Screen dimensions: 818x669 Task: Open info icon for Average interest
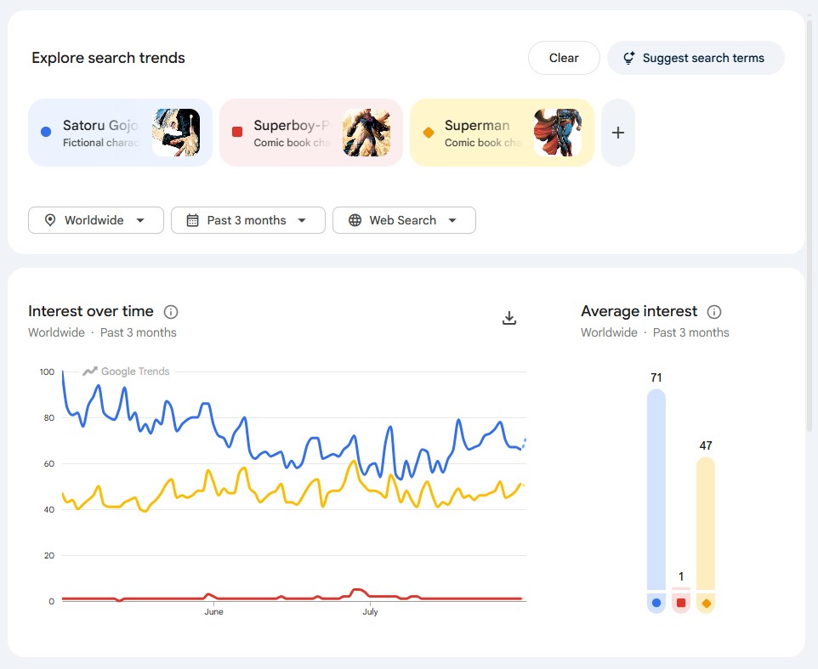click(714, 312)
